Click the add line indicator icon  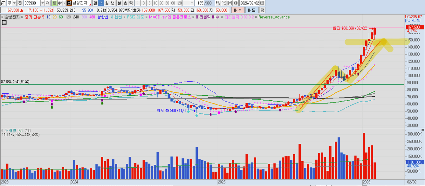point(224,3)
